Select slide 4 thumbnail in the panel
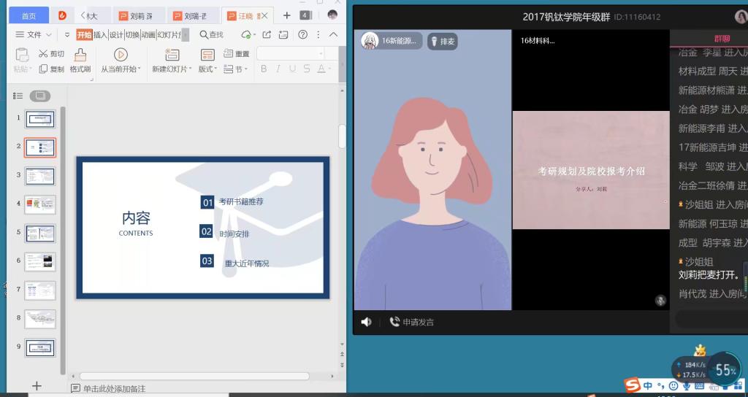Viewport: 748px width, 397px height. tap(40, 204)
